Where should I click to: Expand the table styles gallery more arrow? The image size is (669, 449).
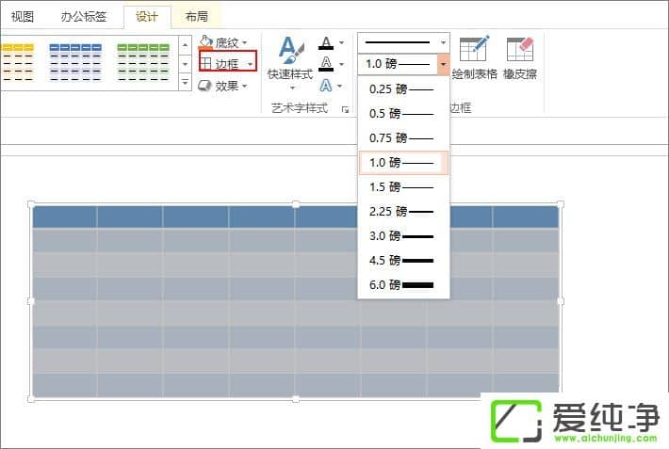coord(185,84)
